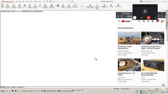Image resolution: width=168 pixels, height=94 pixels.
Task: Open the Design Study tool
Action: click(2, 6)
